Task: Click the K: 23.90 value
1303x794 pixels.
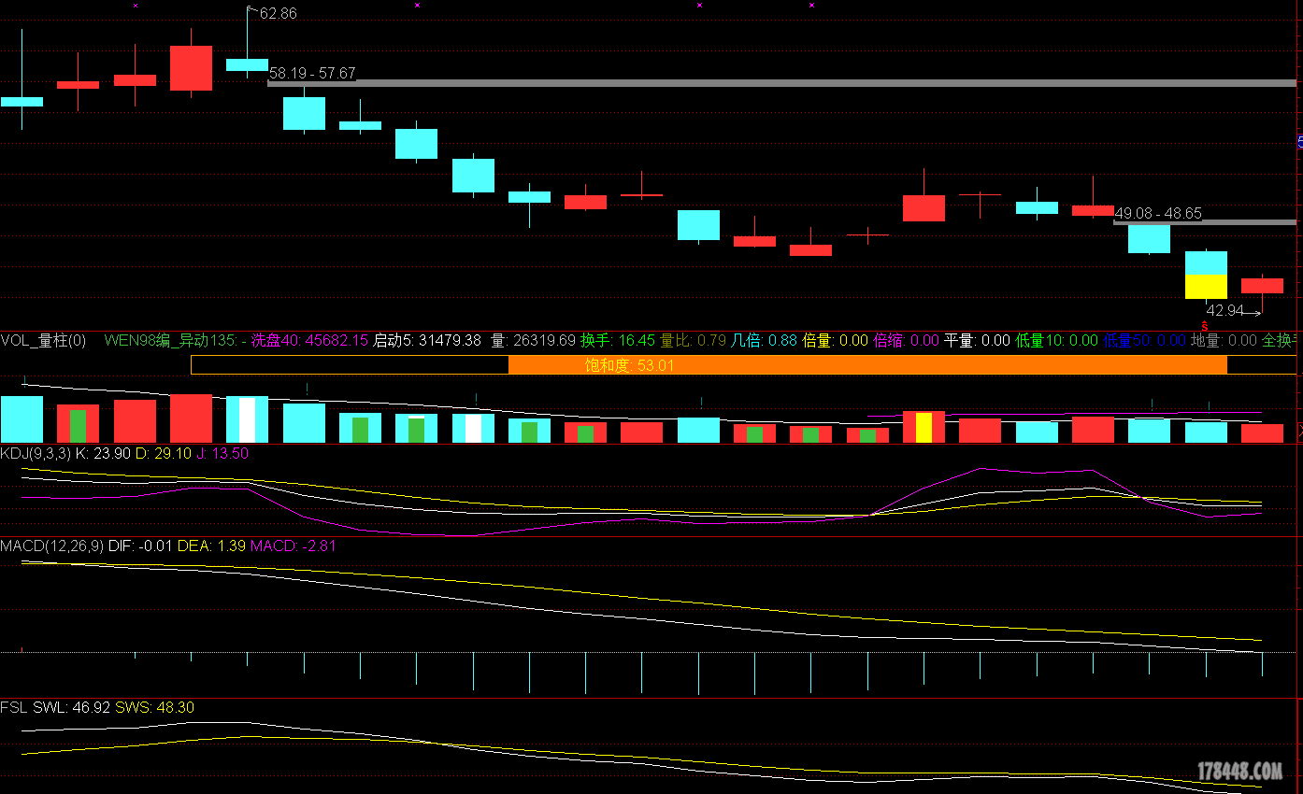Action: pos(103,453)
